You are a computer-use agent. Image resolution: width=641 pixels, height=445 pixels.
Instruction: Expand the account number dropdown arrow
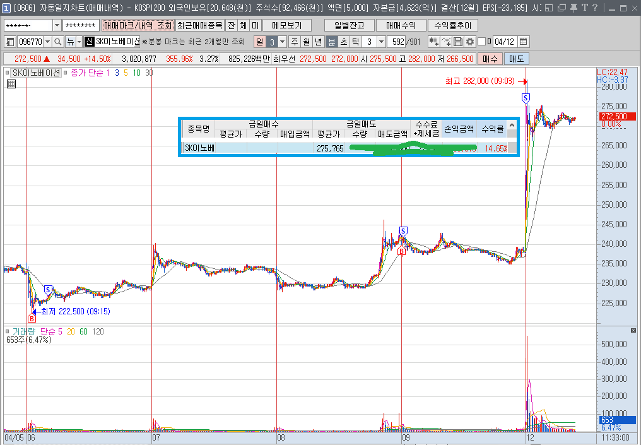(57, 25)
